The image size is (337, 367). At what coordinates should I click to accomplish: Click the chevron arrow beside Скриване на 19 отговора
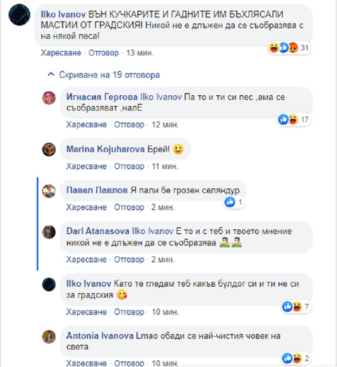pyautogui.click(x=51, y=75)
